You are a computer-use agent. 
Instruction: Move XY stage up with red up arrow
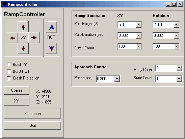[x=23, y=27]
